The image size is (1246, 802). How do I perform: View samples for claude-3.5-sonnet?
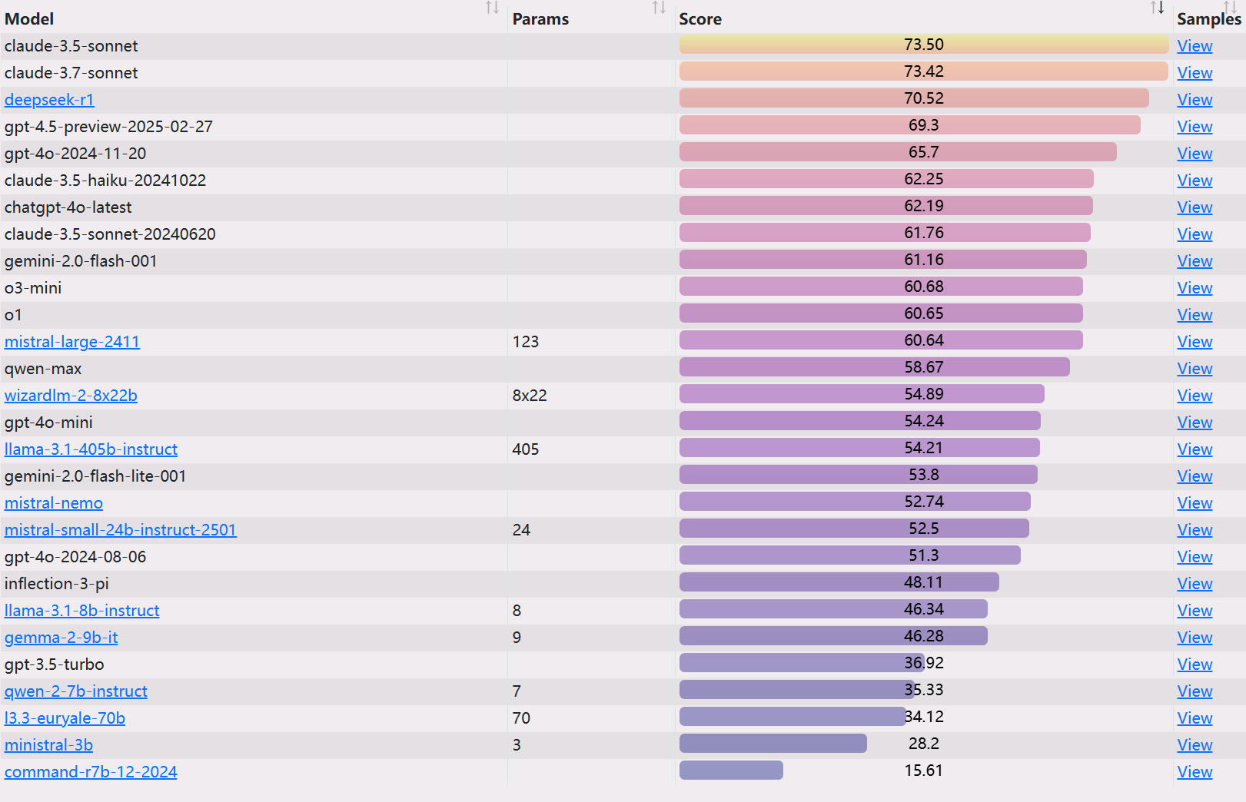pyautogui.click(x=1194, y=46)
